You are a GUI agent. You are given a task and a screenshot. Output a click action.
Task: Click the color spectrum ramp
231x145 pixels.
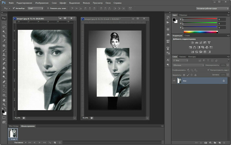tap(201, 32)
